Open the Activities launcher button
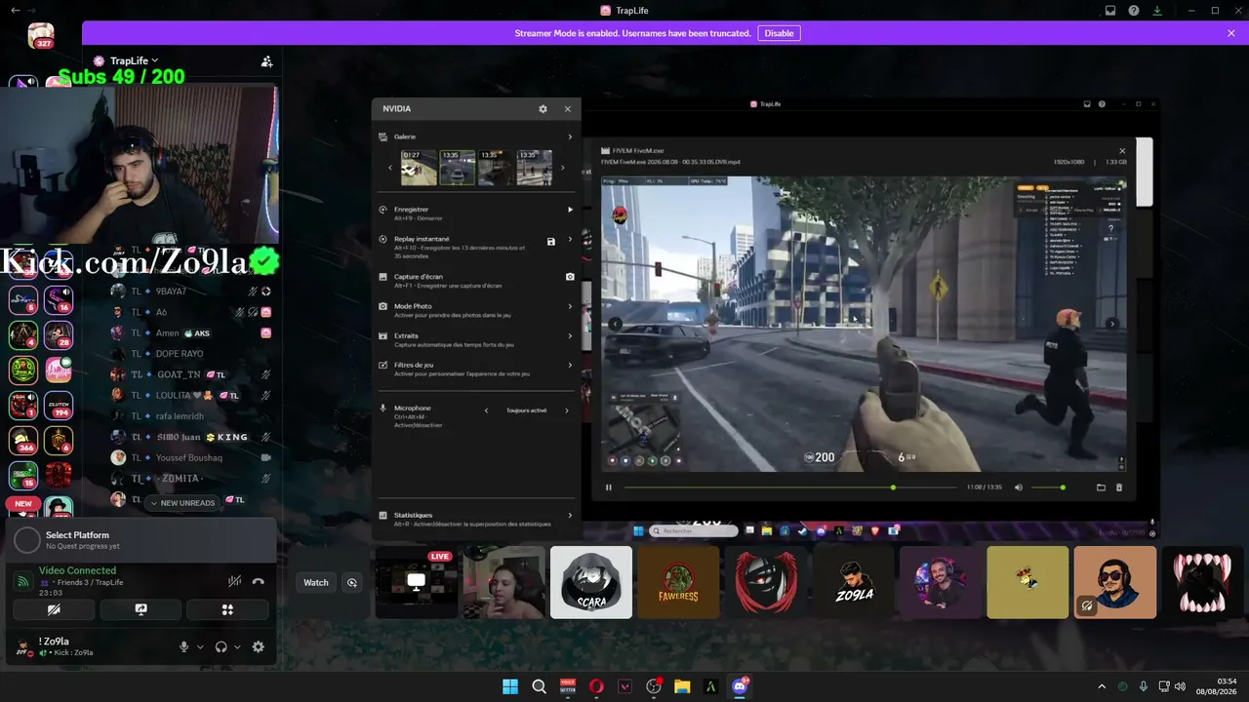This screenshot has height=702, width=1249. click(x=227, y=609)
